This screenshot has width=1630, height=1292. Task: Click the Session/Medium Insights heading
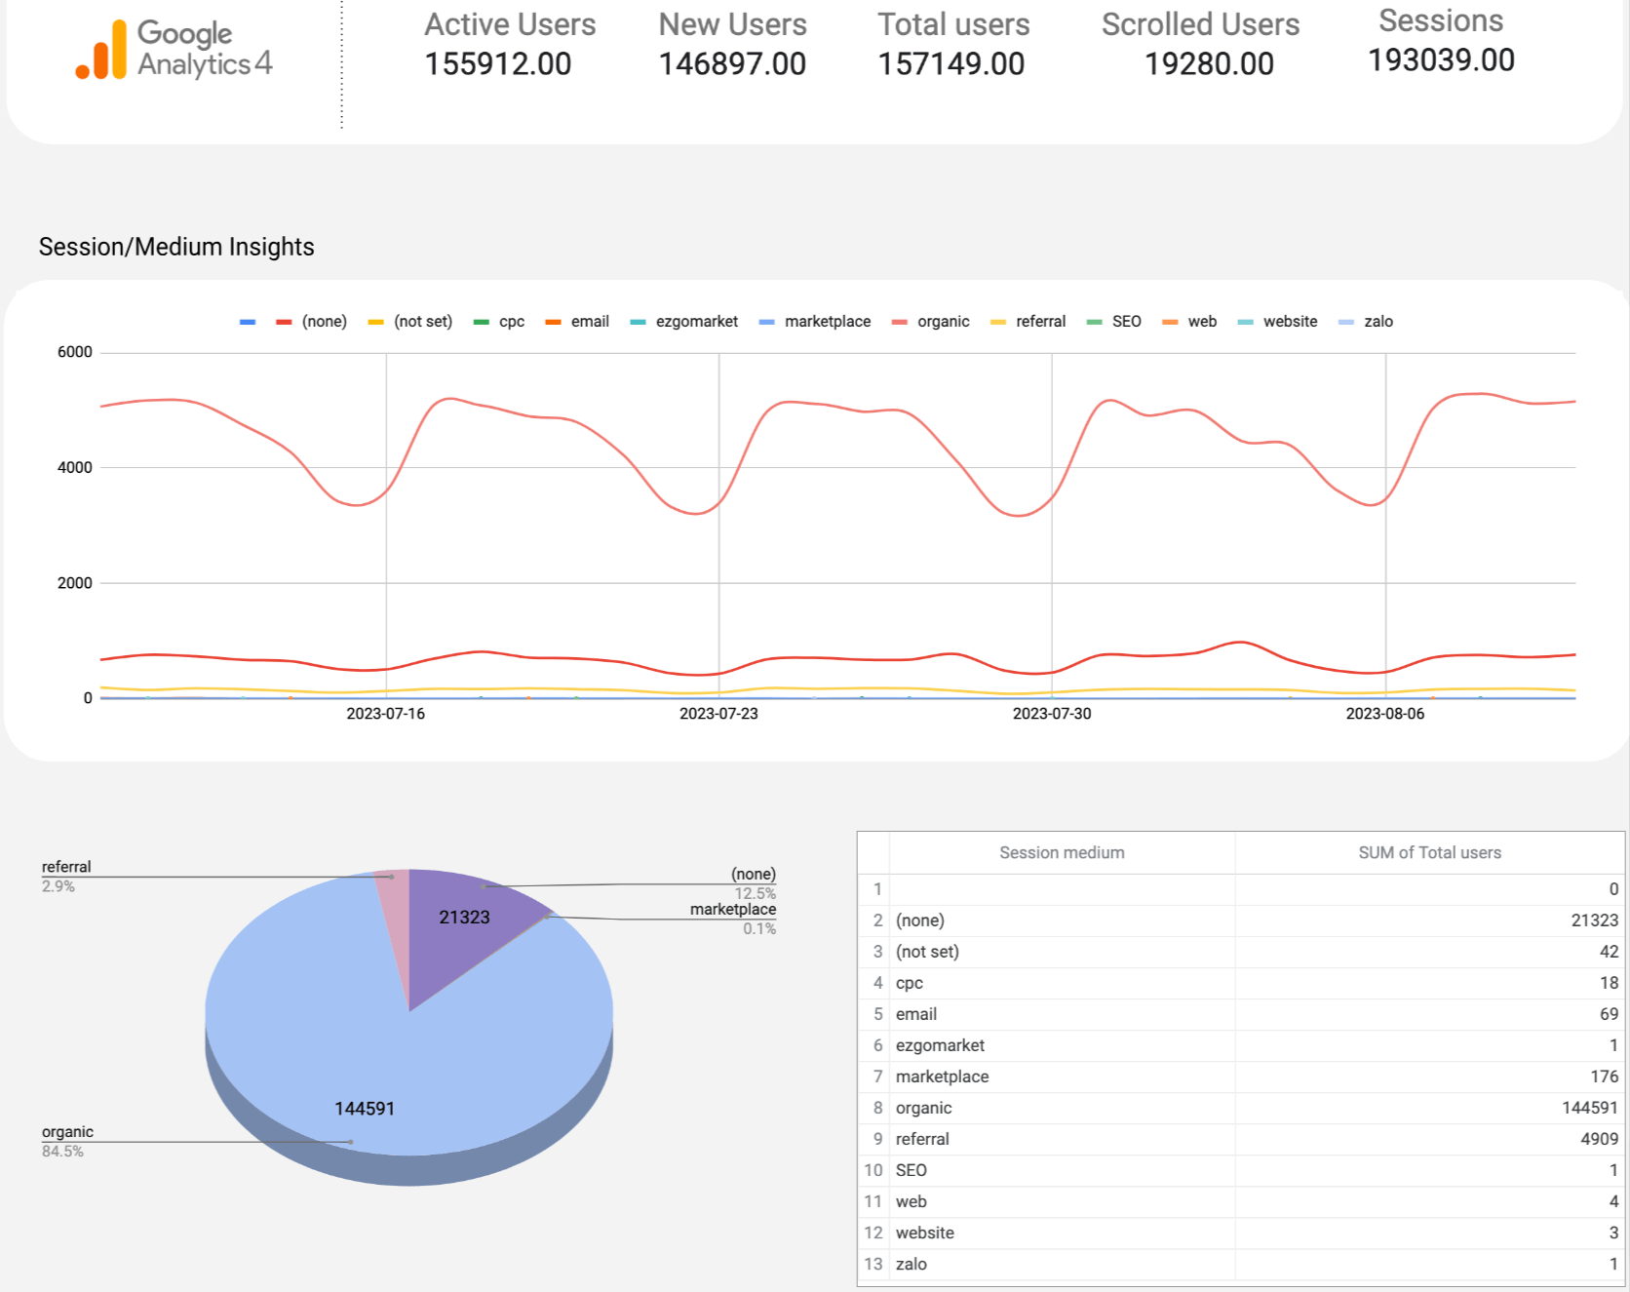click(x=176, y=248)
